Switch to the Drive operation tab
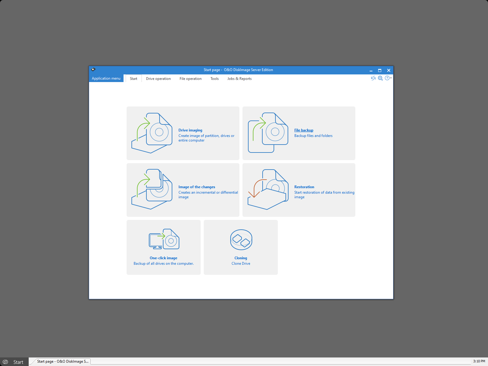Image resolution: width=488 pixels, height=366 pixels. coord(158,78)
